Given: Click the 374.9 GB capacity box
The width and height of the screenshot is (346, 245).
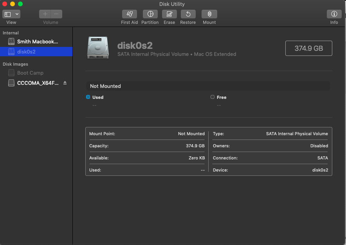Looking at the screenshot, I should [x=308, y=48].
